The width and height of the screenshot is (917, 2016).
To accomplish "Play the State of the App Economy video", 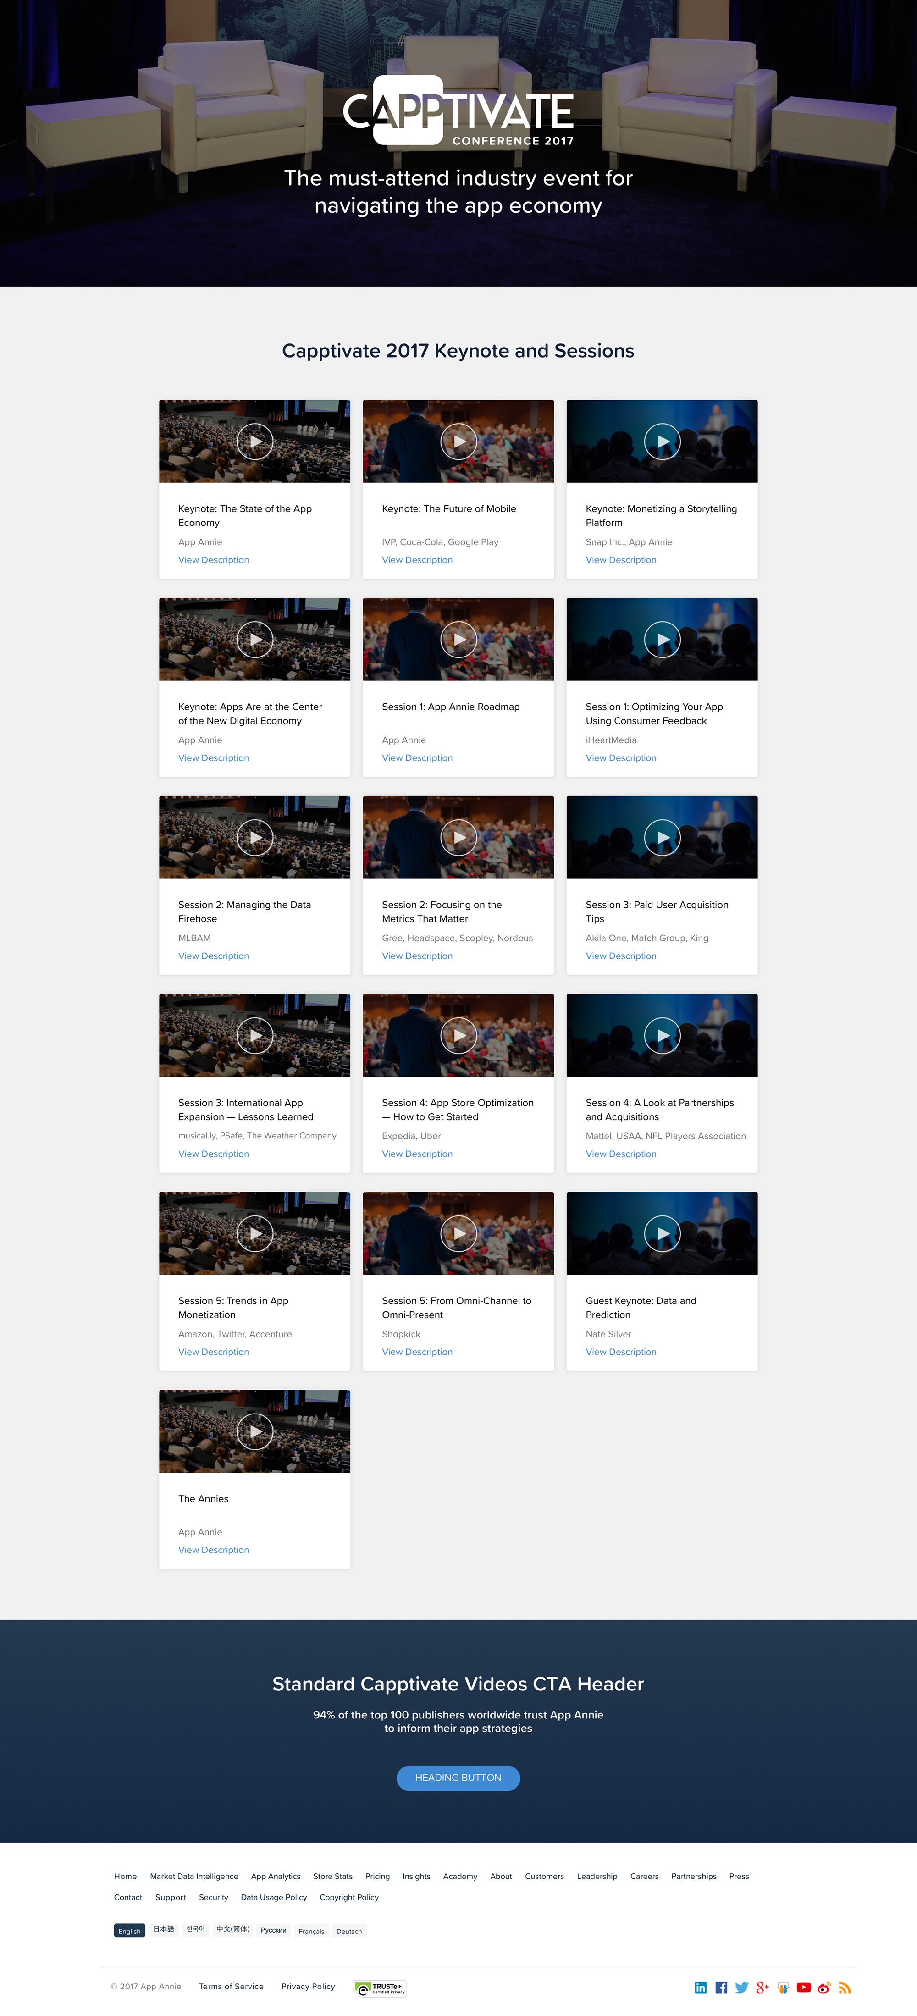I will [255, 442].
